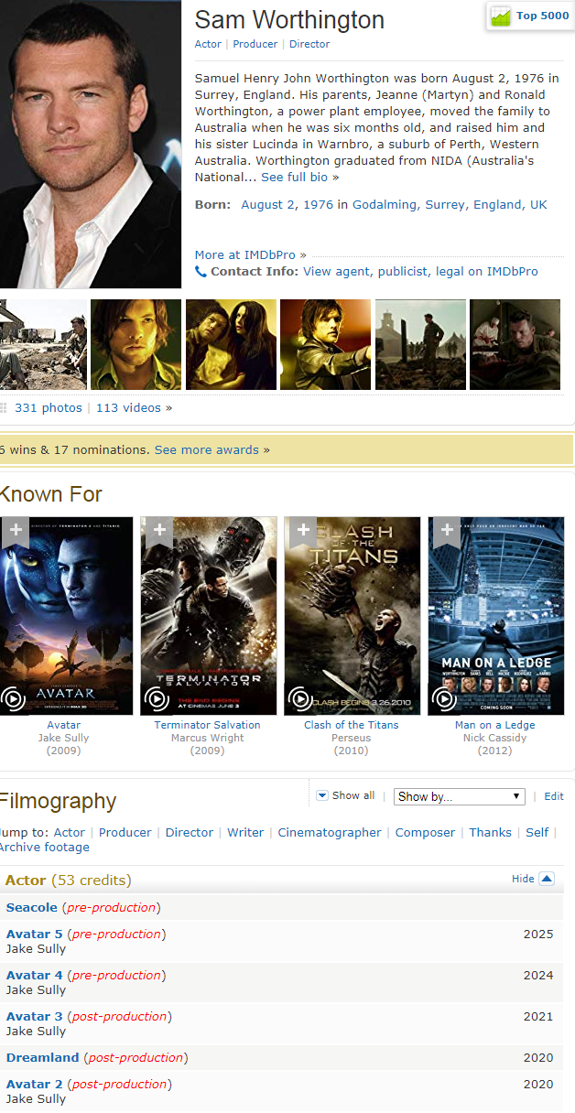Open the Avatar 5 credit

[x=35, y=935]
